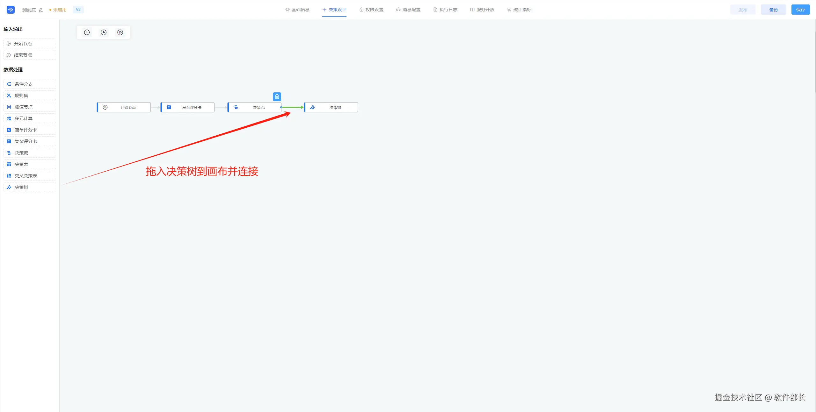Click the play/run icon in canvas toolbar
Viewport: 816px width, 412px height.
[120, 32]
